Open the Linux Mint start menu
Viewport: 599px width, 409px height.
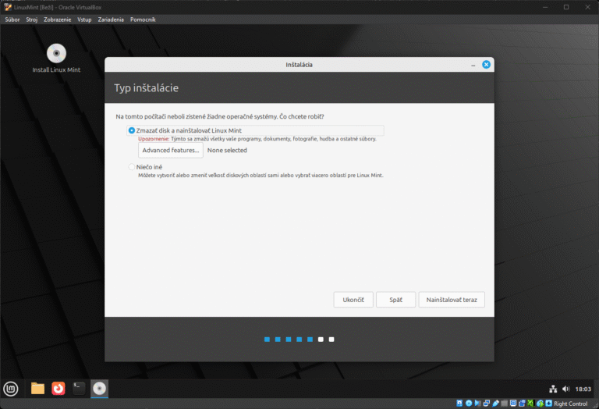[x=11, y=389]
